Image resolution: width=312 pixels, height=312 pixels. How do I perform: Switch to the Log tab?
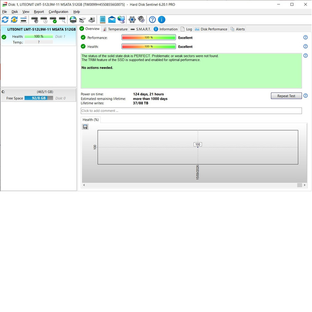(x=186, y=29)
